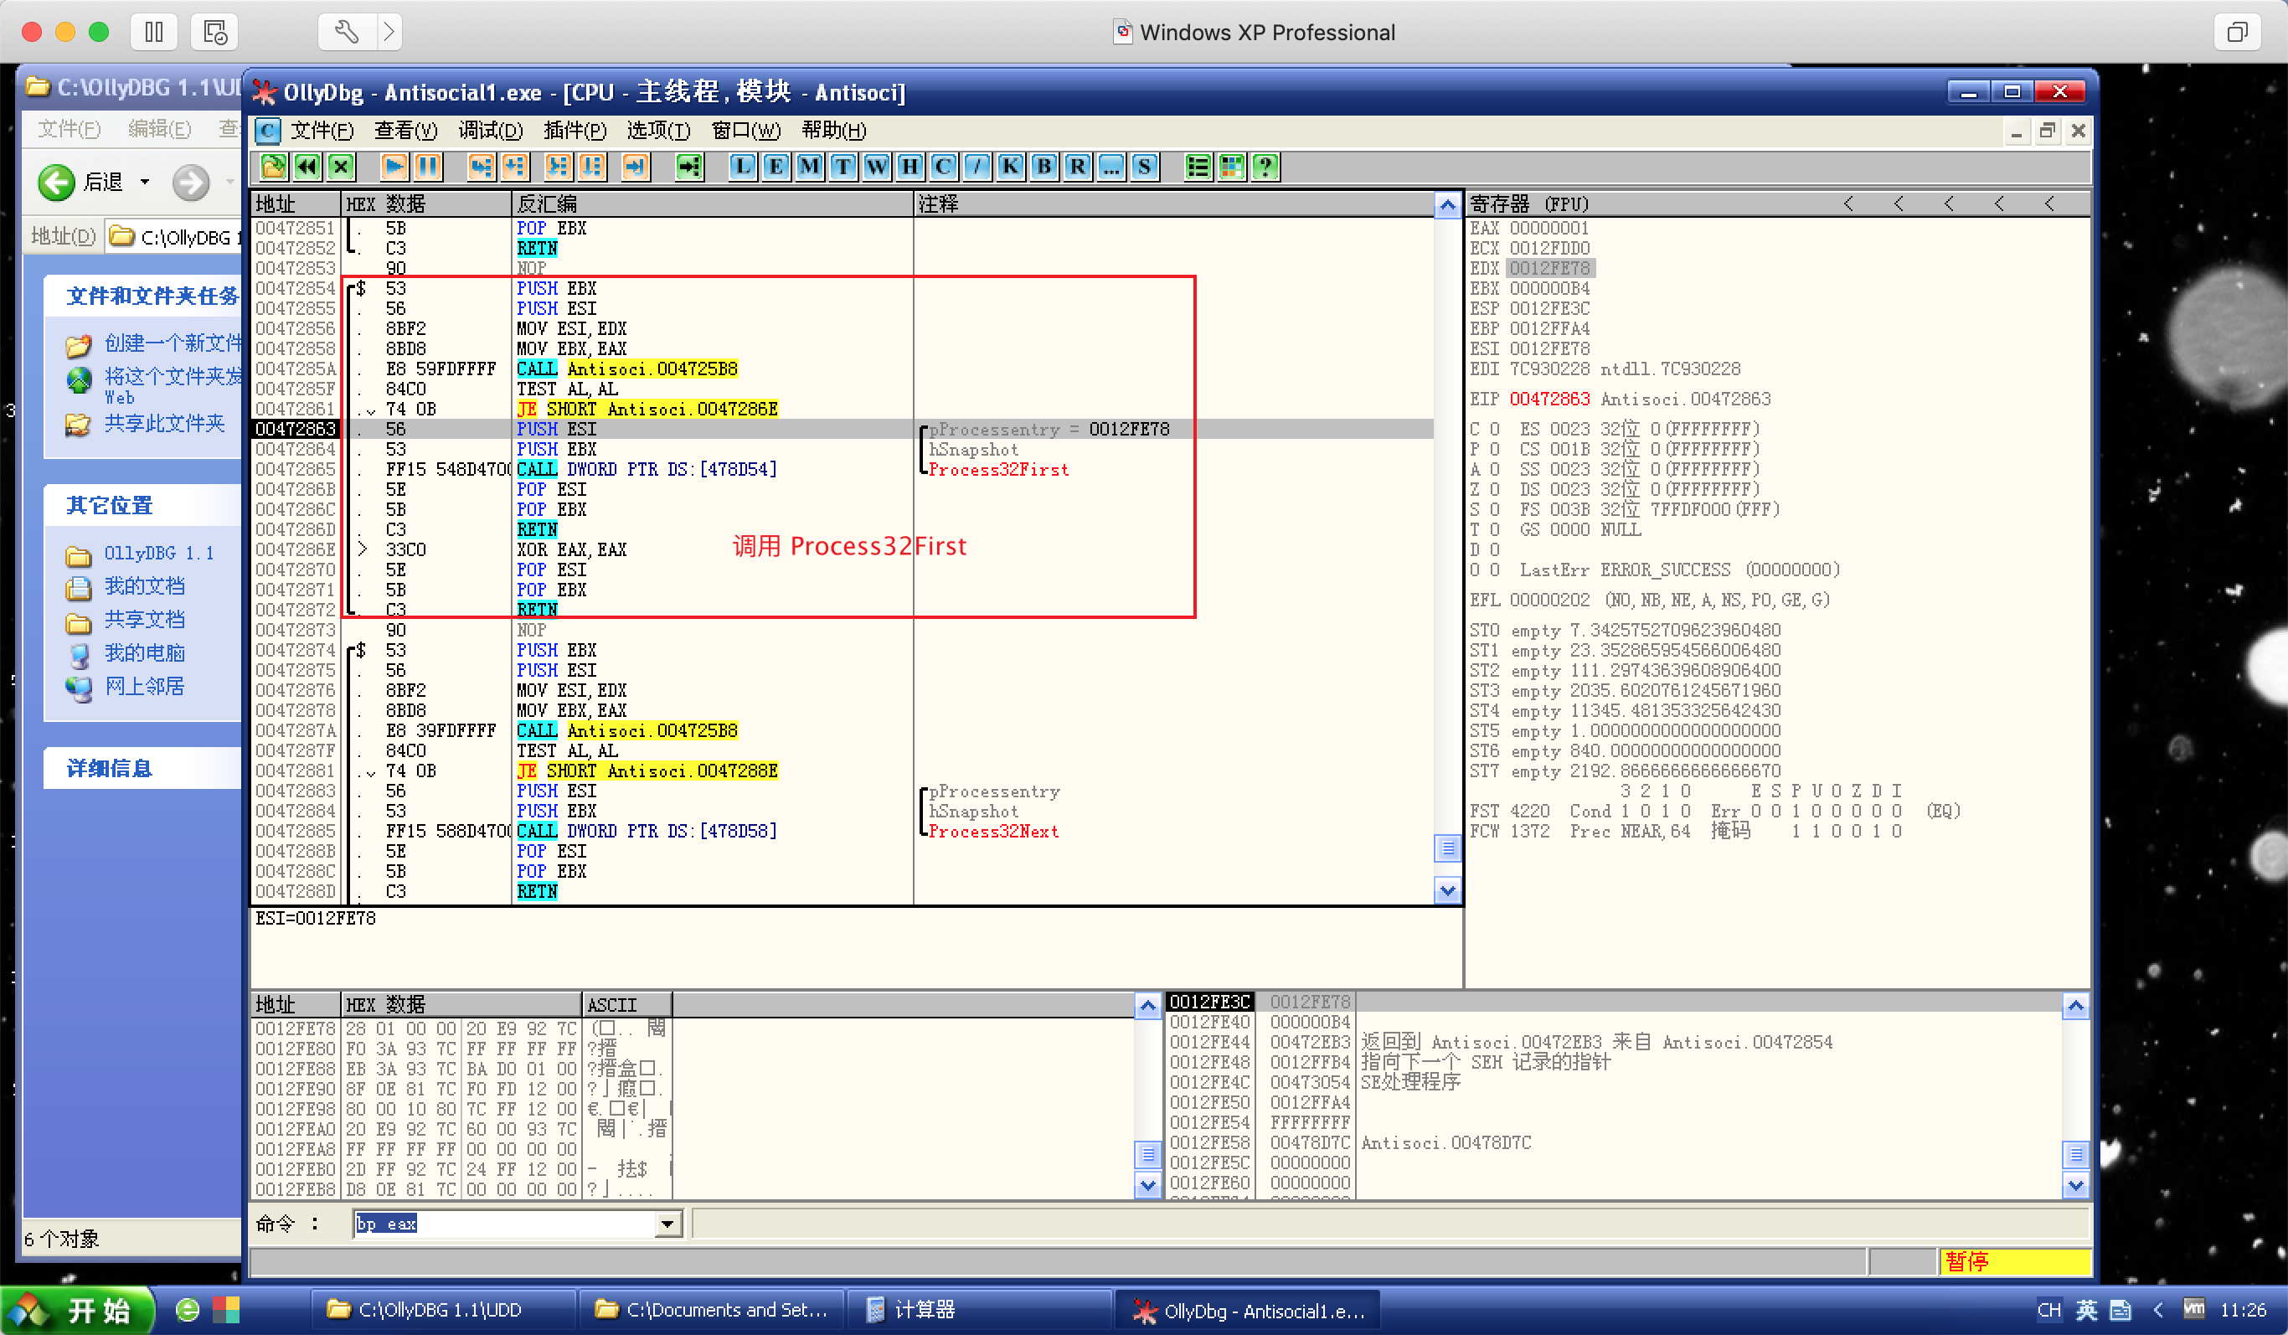Open Log window with L icon

click(x=742, y=166)
